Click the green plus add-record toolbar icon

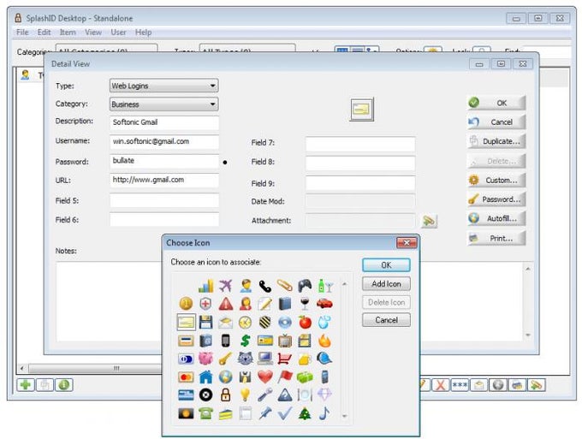pos(26,385)
